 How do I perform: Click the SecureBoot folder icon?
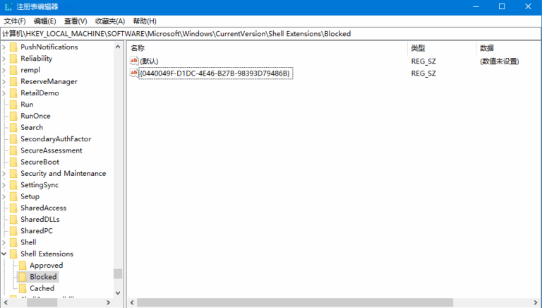pyautogui.click(x=13, y=162)
